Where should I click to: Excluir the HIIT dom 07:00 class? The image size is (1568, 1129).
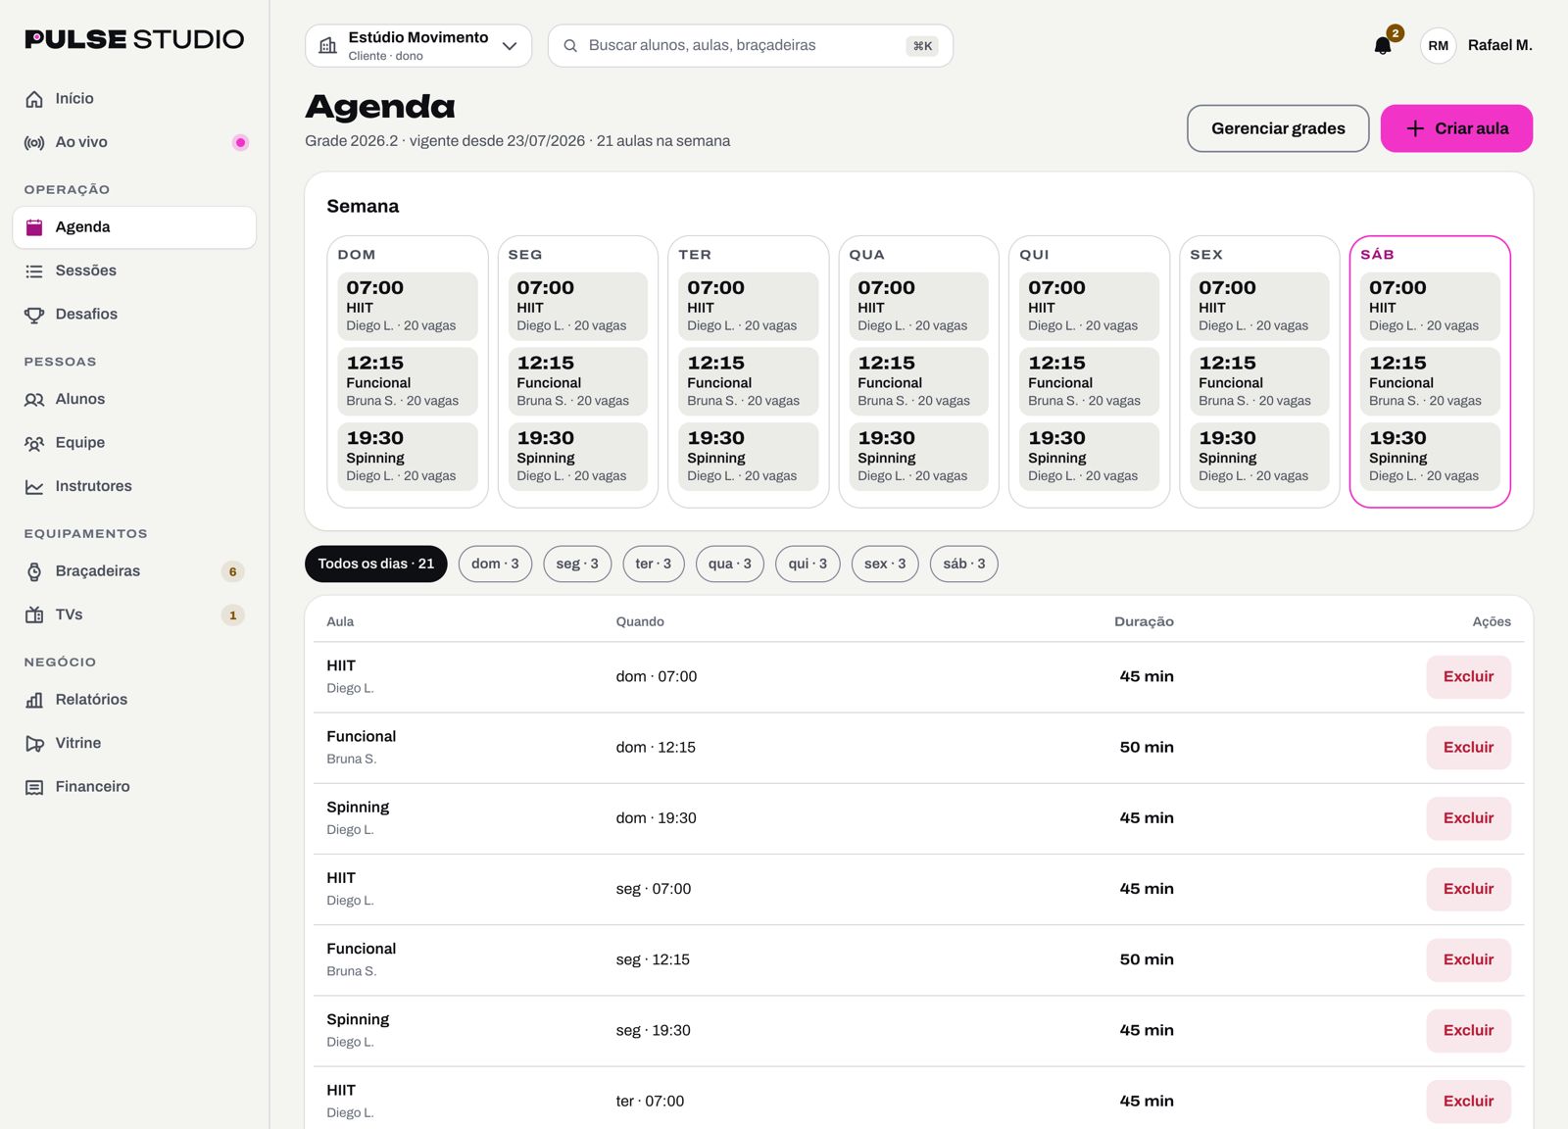(1468, 677)
